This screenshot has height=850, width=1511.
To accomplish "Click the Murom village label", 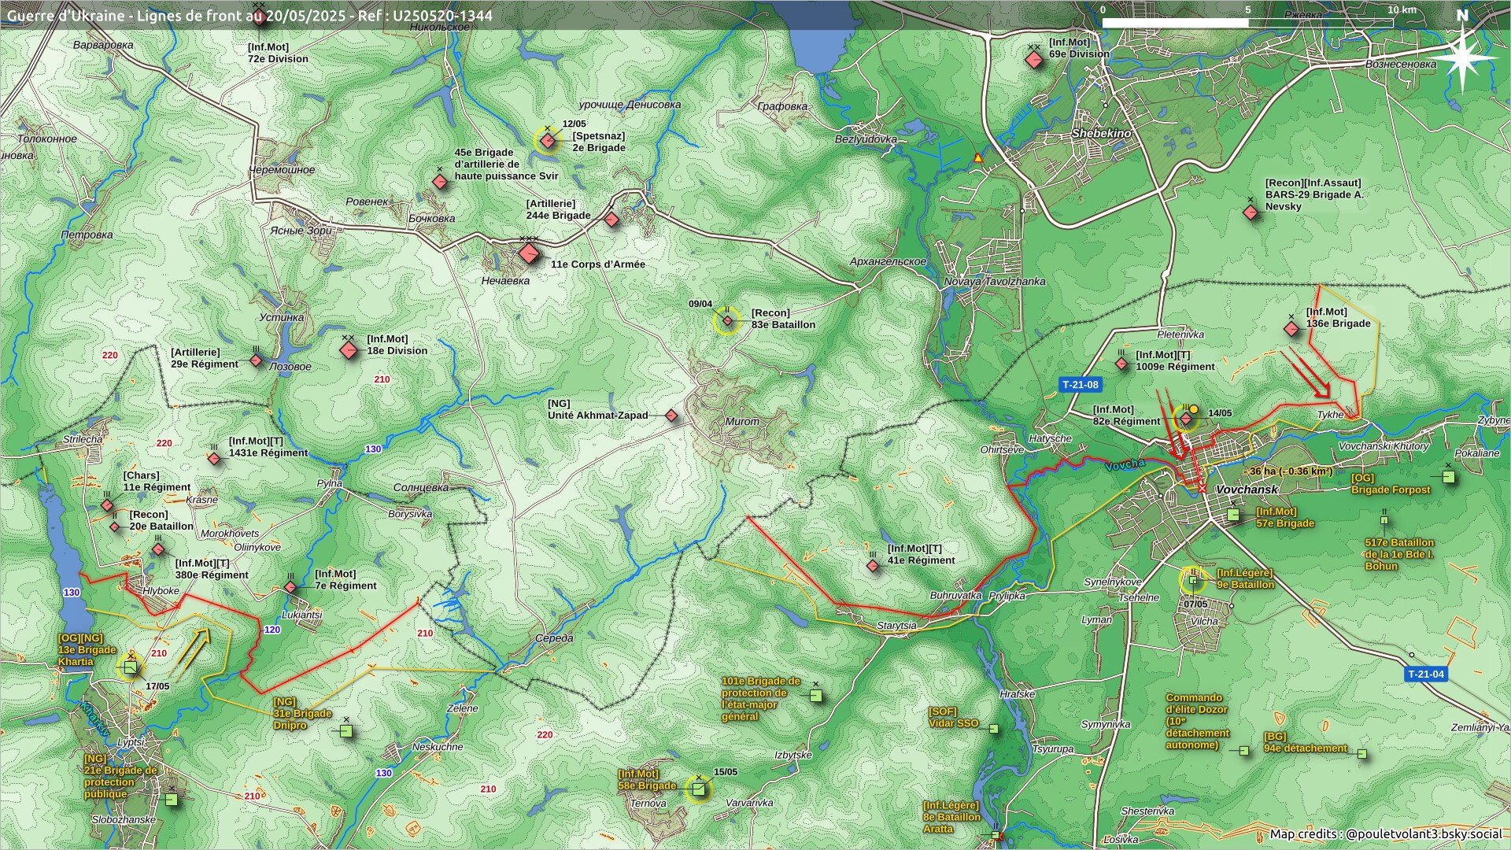I will tap(742, 421).
